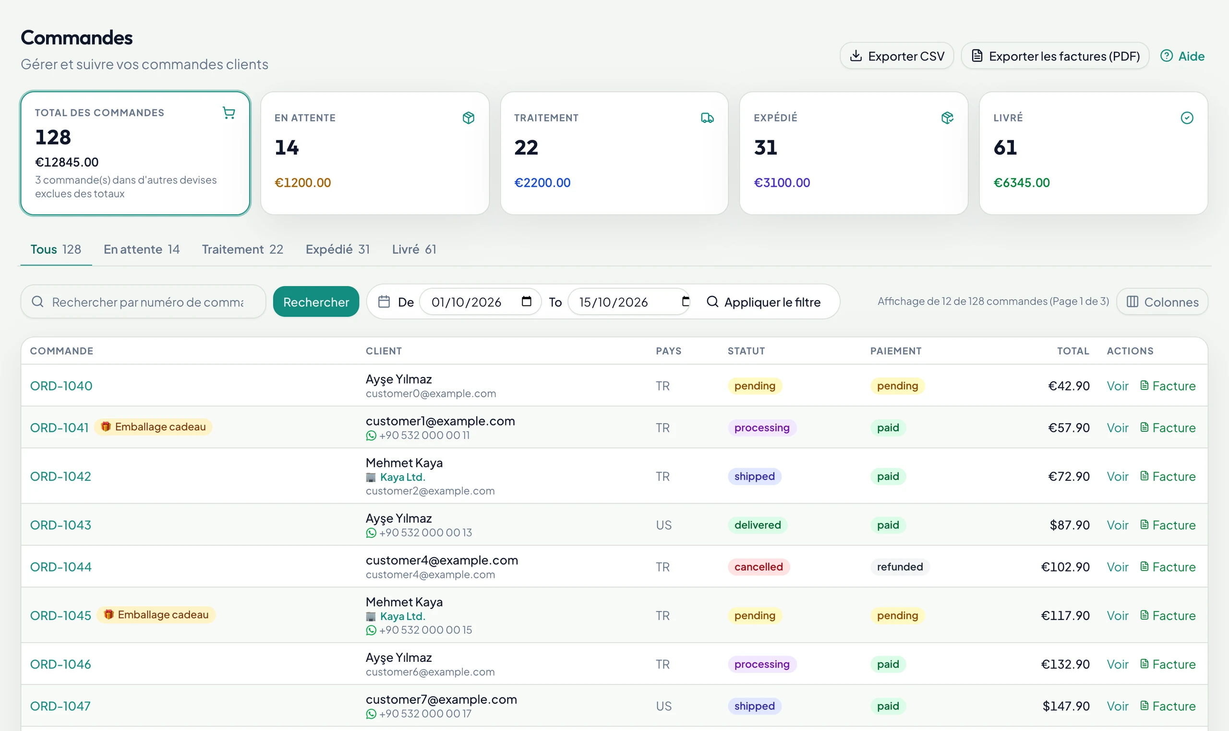Click the document icon on Exporter les factures

pos(977,56)
